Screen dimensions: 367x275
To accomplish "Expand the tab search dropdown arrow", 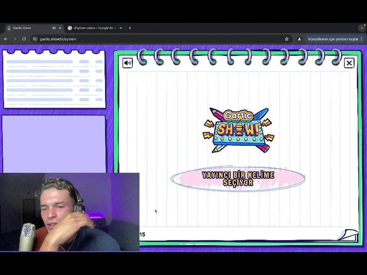I will coord(362,28).
